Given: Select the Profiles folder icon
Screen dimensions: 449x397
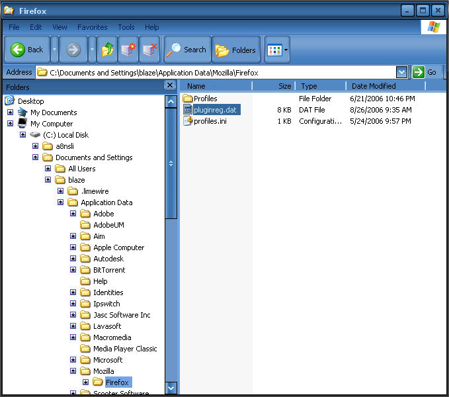Looking at the screenshot, I should [x=188, y=99].
